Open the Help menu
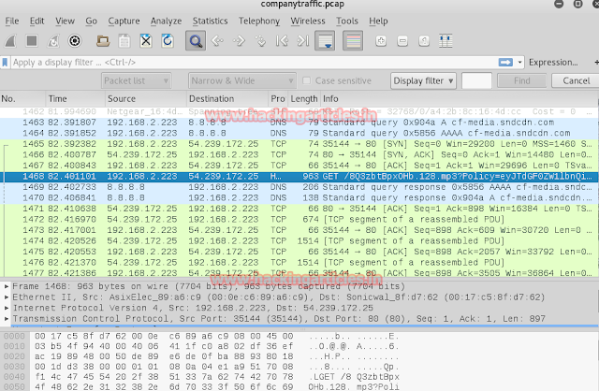 378,21
